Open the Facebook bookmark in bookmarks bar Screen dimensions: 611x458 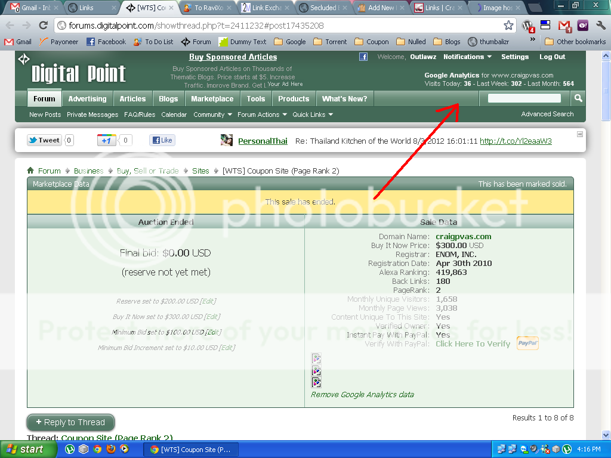click(x=106, y=42)
